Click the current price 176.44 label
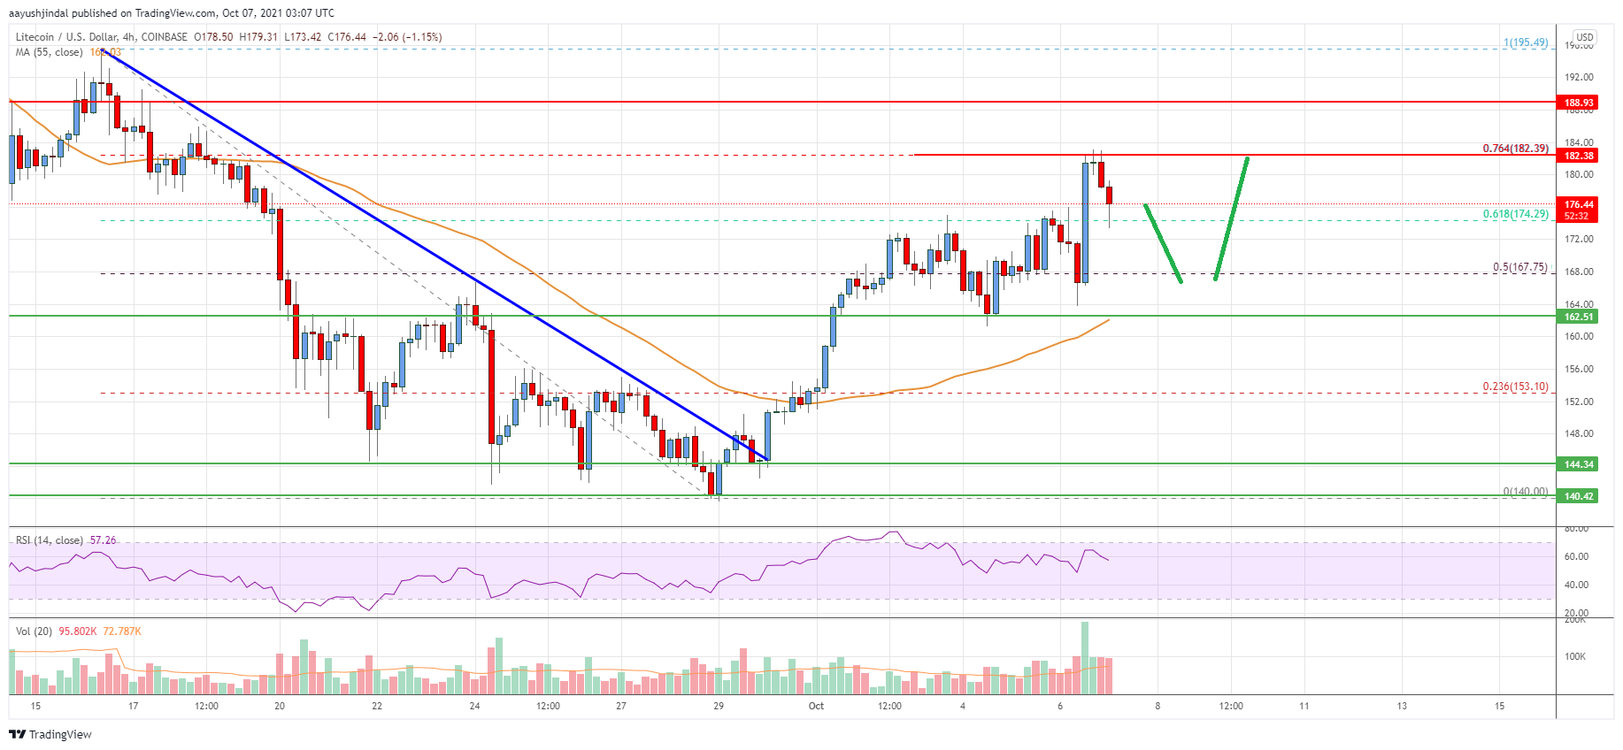This screenshot has height=750, width=1623. 1579,210
